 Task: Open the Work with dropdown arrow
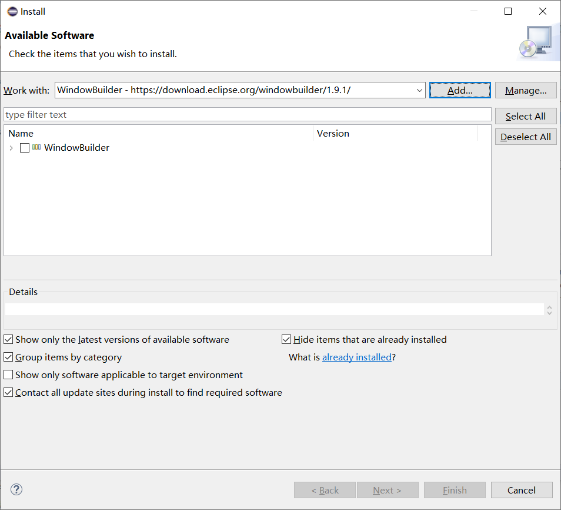coord(419,91)
